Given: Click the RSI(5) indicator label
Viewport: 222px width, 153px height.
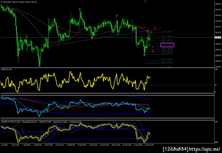Looking at the screenshot, I should click(x=6, y=69).
